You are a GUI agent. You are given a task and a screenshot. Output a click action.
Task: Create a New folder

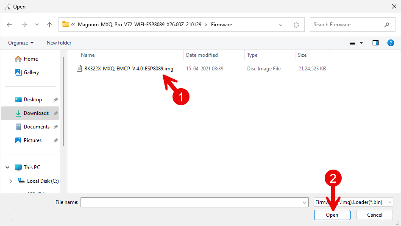pos(59,43)
